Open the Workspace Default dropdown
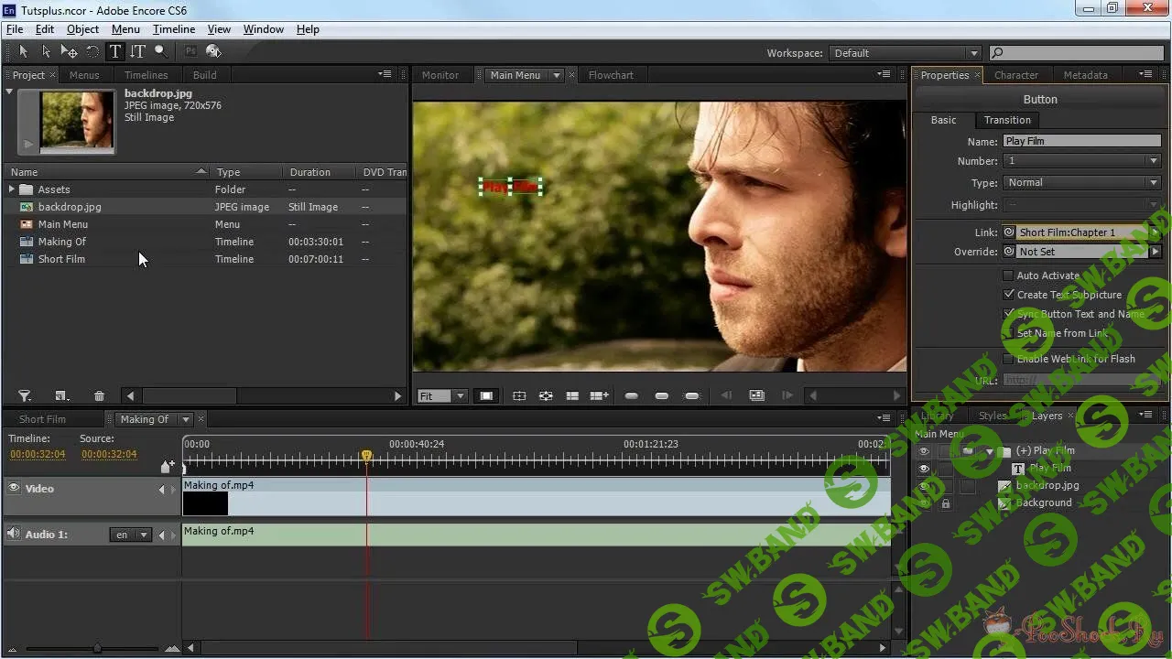 (x=905, y=53)
